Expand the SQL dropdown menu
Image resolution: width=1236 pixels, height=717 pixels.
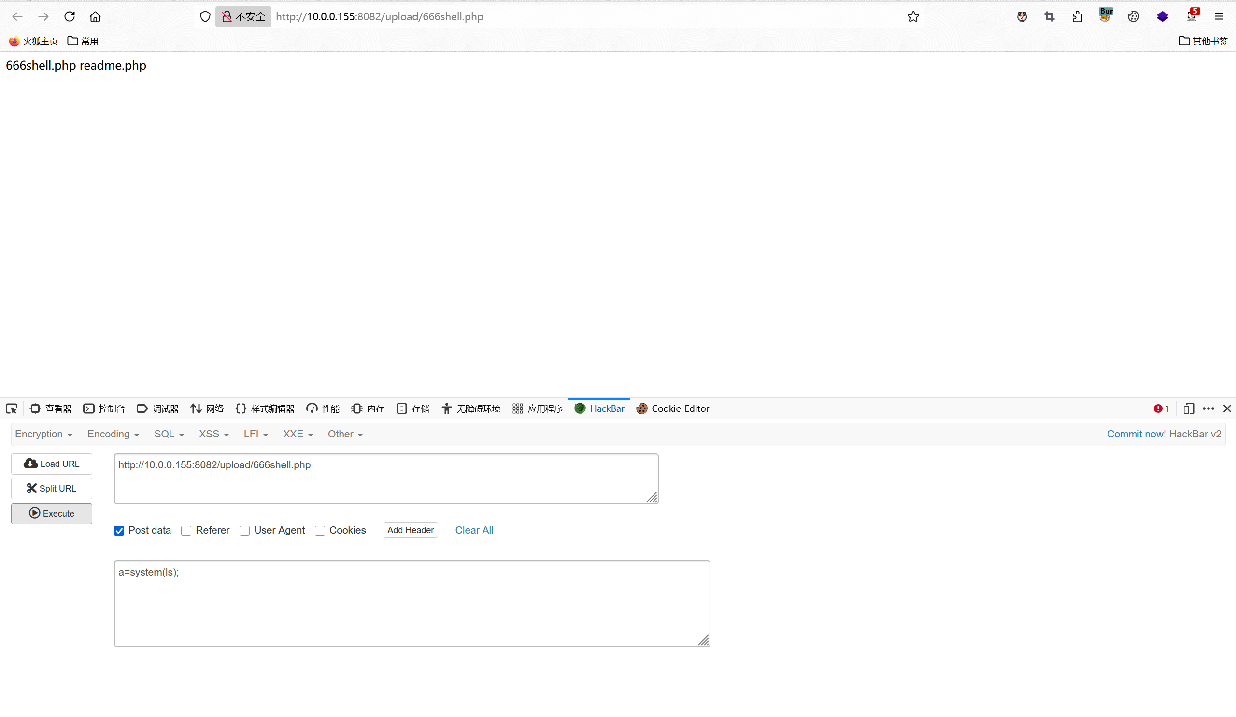(x=169, y=434)
